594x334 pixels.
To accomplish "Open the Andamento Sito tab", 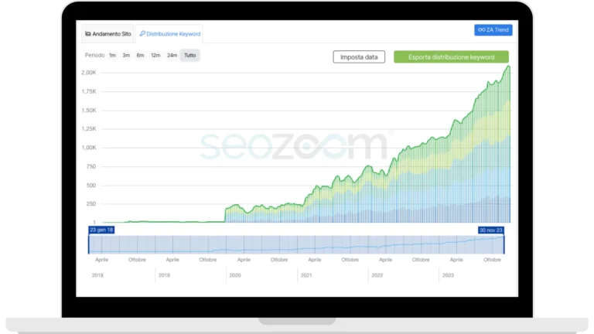I will (108, 34).
